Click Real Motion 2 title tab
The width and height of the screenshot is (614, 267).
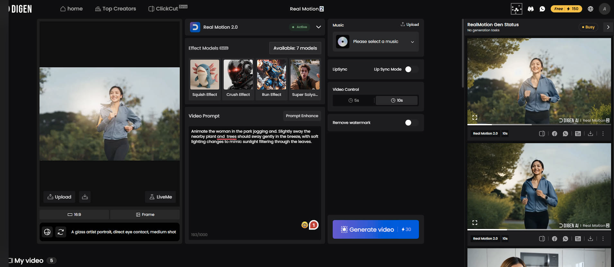click(x=307, y=9)
